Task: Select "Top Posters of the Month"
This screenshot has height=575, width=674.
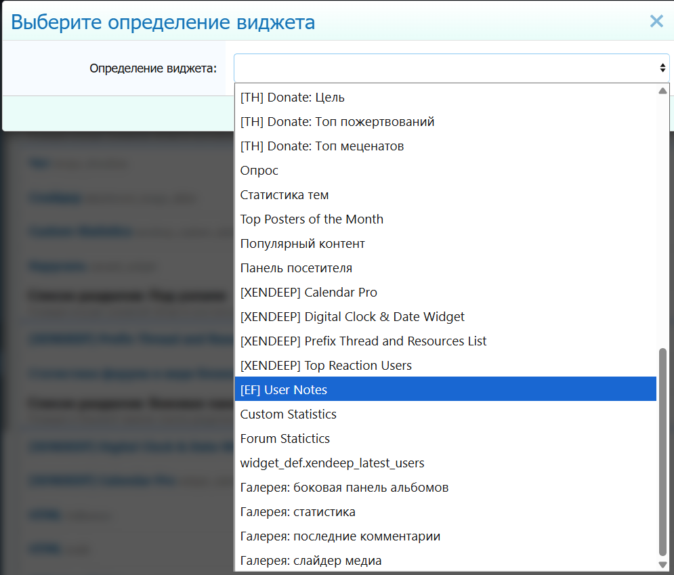Action: pyautogui.click(x=312, y=219)
